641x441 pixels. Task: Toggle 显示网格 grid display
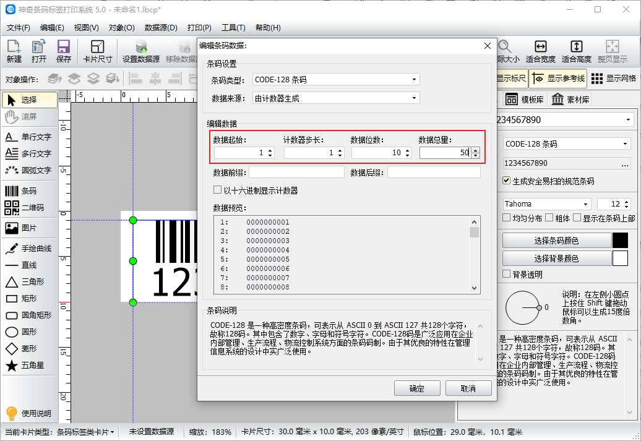coord(614,79)
